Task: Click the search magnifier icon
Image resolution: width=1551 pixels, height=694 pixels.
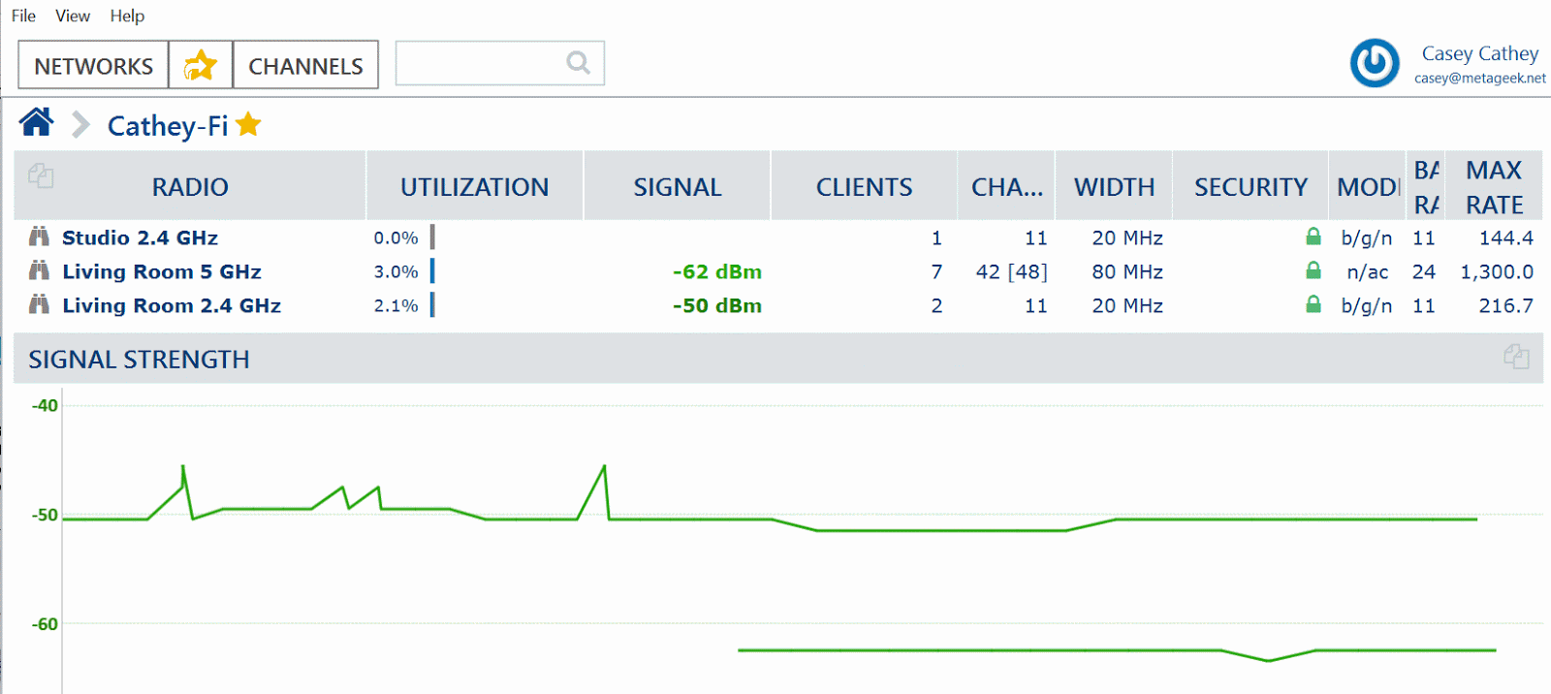Action: [x=578, y=63]
